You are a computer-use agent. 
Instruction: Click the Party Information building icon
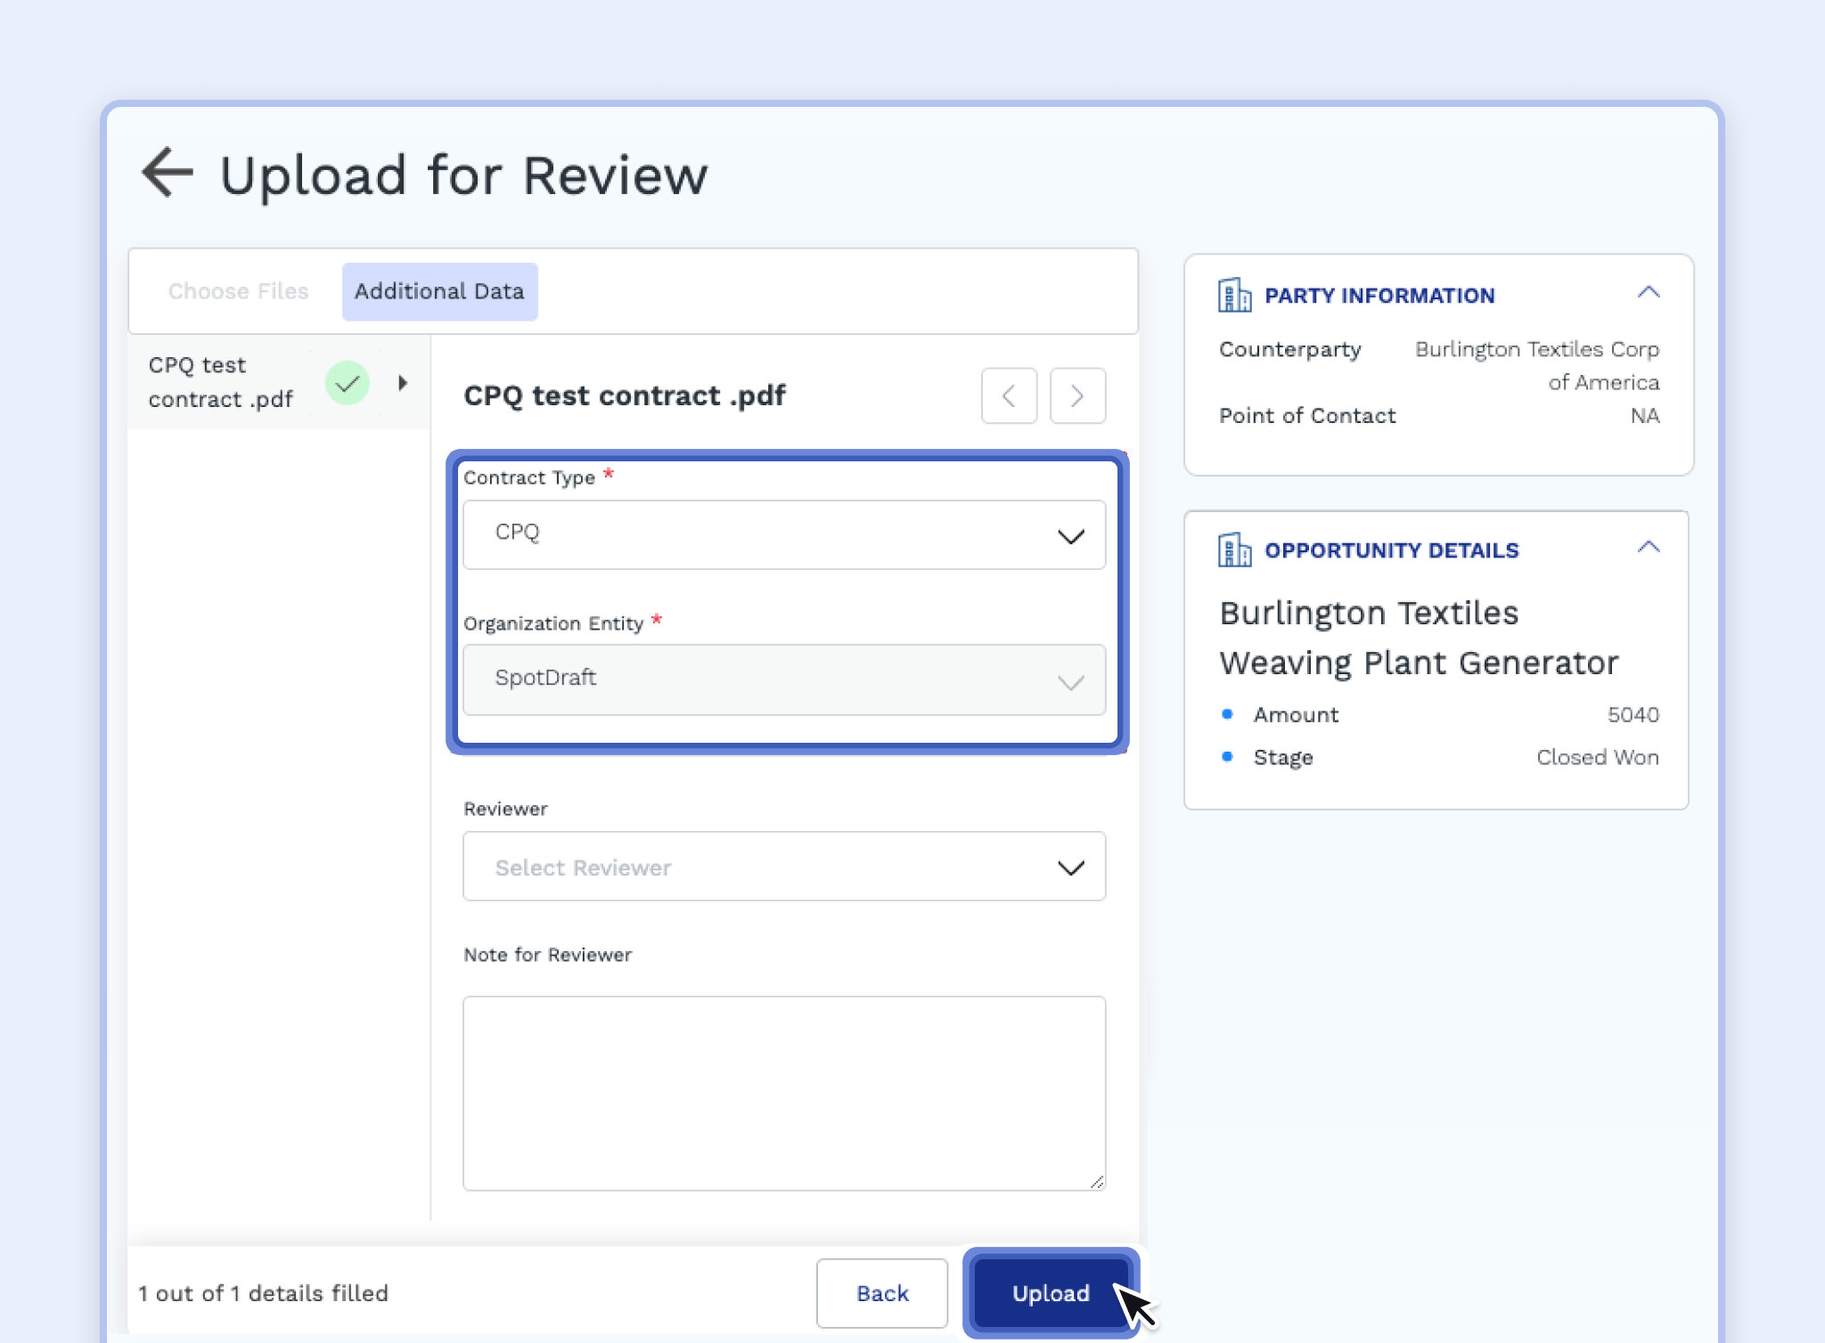[1234, 295]
